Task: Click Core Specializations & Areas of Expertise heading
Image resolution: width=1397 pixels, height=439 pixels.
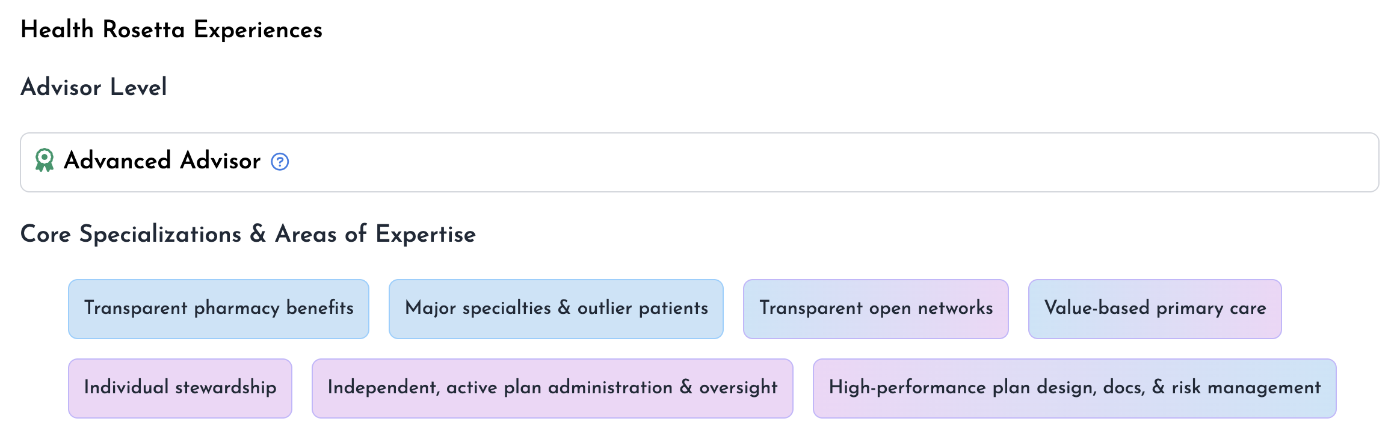Action: click(248, 234)
